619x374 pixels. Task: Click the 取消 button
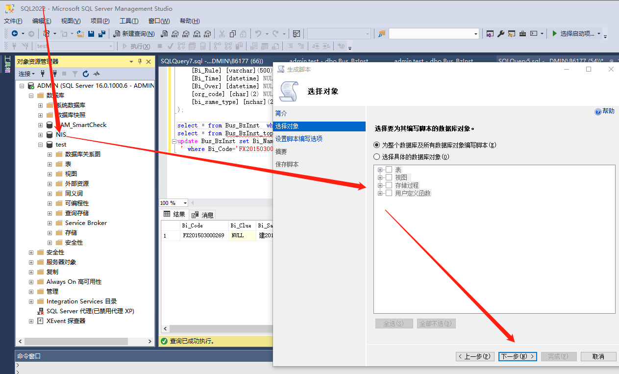coord(598,356)
